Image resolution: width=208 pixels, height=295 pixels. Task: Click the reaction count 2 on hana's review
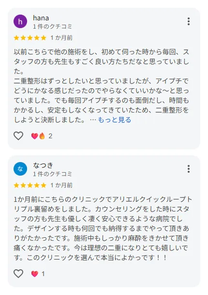pyautogui.click(x=50, y=136)
